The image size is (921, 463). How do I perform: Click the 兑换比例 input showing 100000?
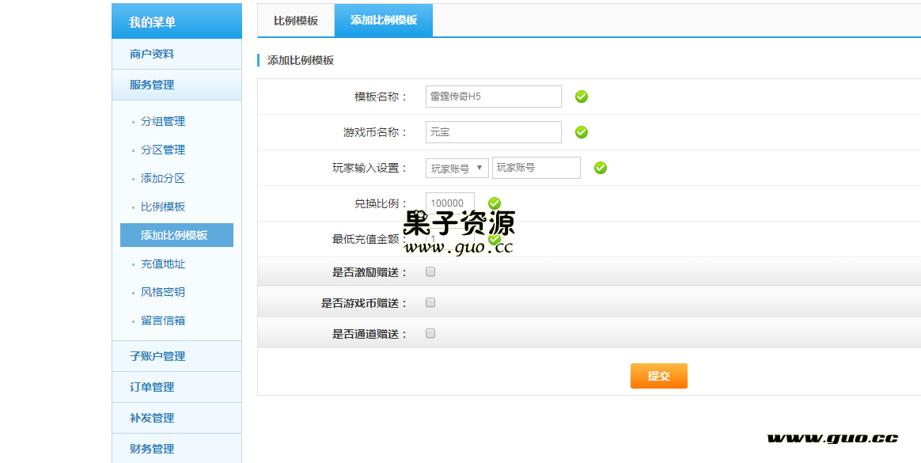point(449,203)
